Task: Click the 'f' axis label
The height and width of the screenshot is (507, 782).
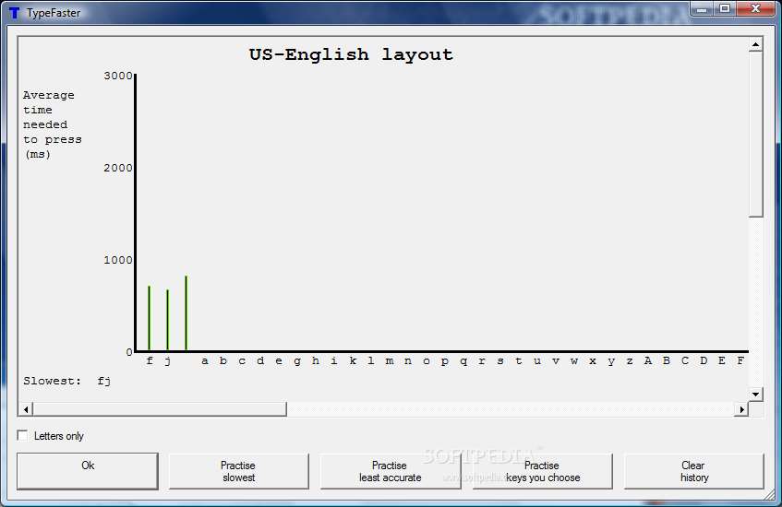Action: [150, 360]
